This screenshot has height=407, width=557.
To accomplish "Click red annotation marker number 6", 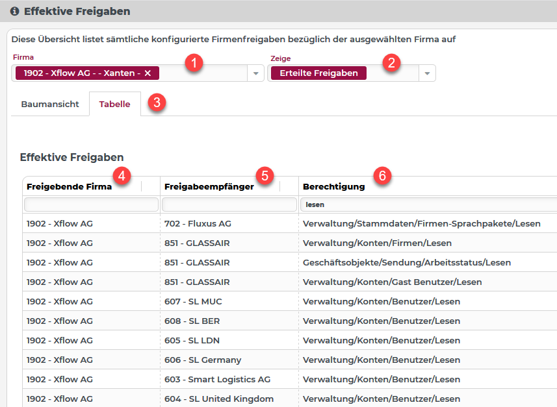I will click(383, 175).
